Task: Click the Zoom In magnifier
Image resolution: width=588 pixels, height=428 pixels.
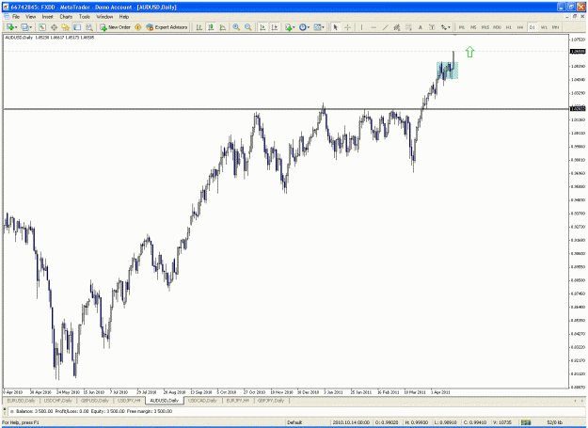Action: 236,27
